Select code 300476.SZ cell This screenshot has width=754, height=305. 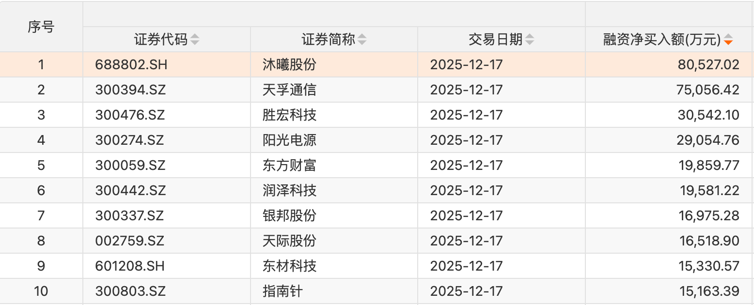point(131,115)
